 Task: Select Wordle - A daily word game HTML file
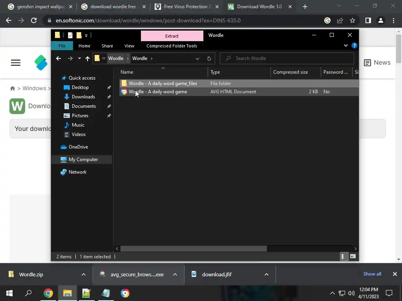pyautogui.click(x=239, y=92)
